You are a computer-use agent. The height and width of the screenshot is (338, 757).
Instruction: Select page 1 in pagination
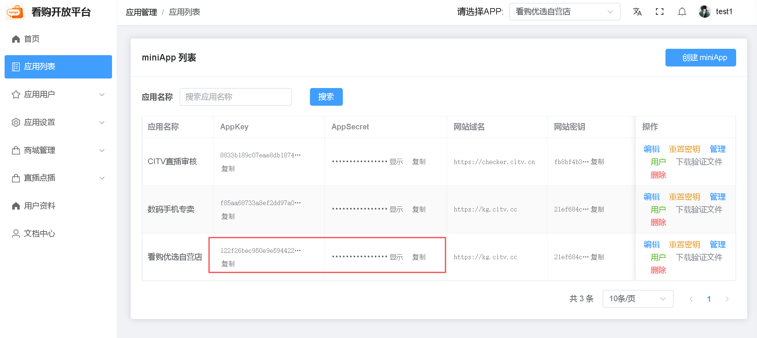pyautogui.click(x=709, y=299)
